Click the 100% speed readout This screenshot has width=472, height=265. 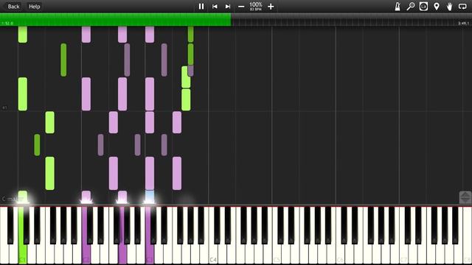(x=256, y=5)
